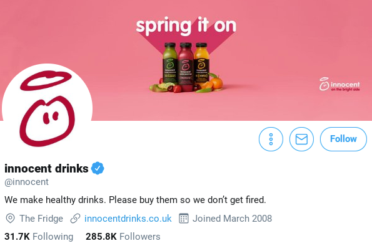The width and height of the screenshot is (372, 246).
Task: Click the @innocent handle text
Action: [x=26, y=182]
